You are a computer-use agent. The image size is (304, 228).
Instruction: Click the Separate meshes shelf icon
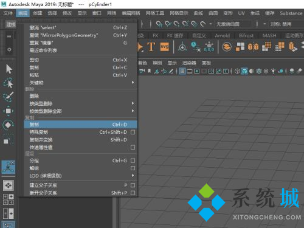240,47
